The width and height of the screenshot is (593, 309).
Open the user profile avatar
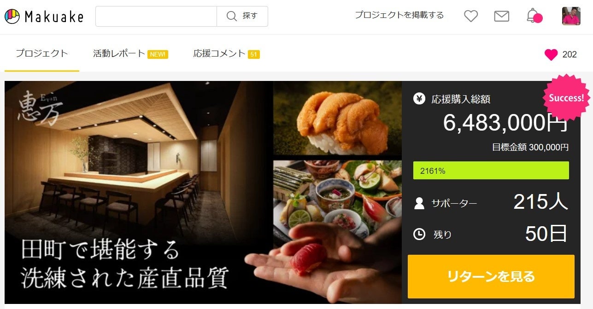click(571, 16)
